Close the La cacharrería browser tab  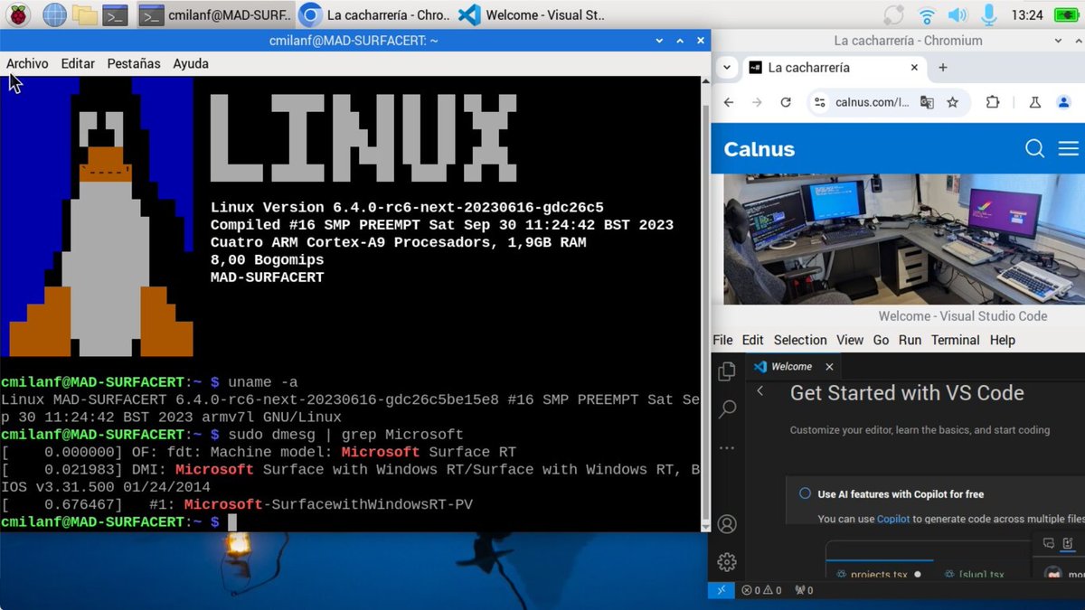(914, 68)
